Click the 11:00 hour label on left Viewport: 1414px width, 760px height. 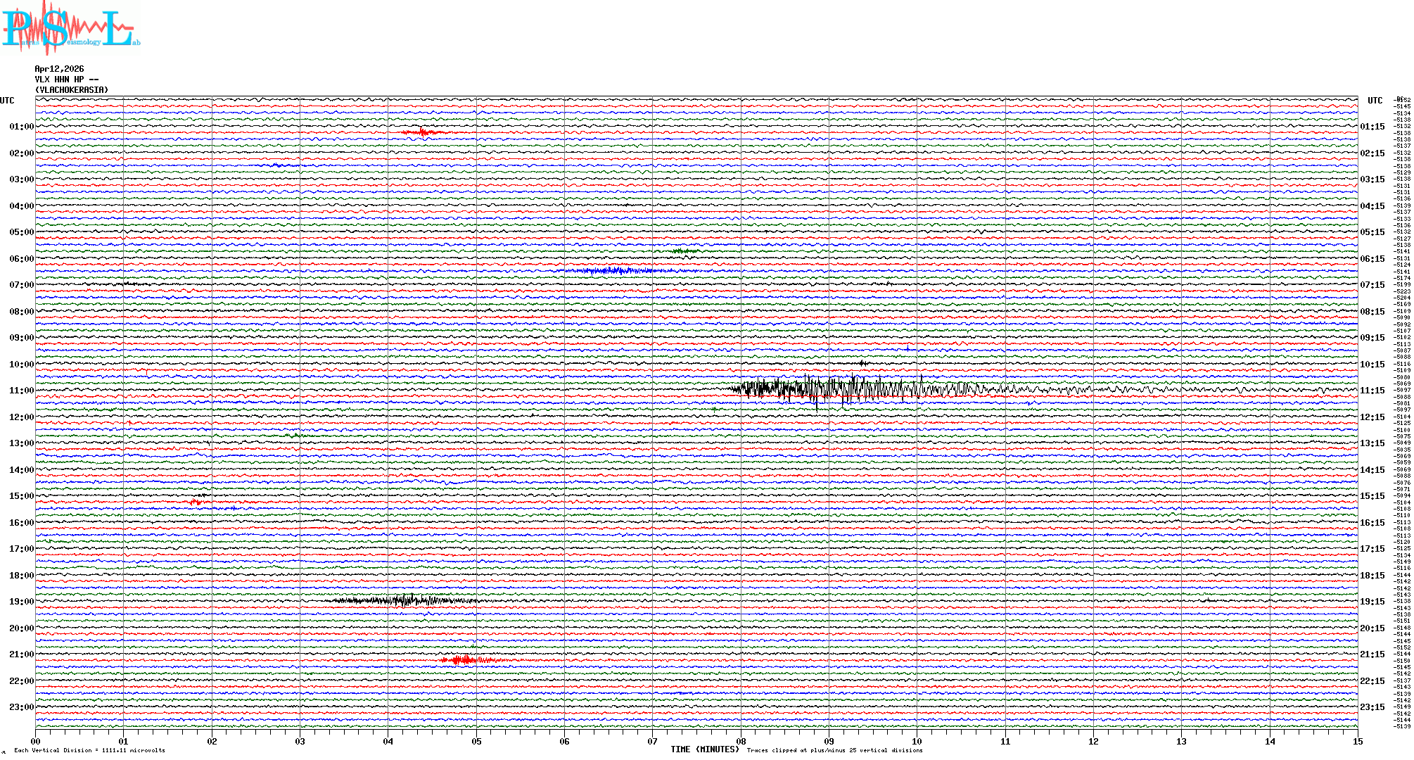(x=21, y=391)
